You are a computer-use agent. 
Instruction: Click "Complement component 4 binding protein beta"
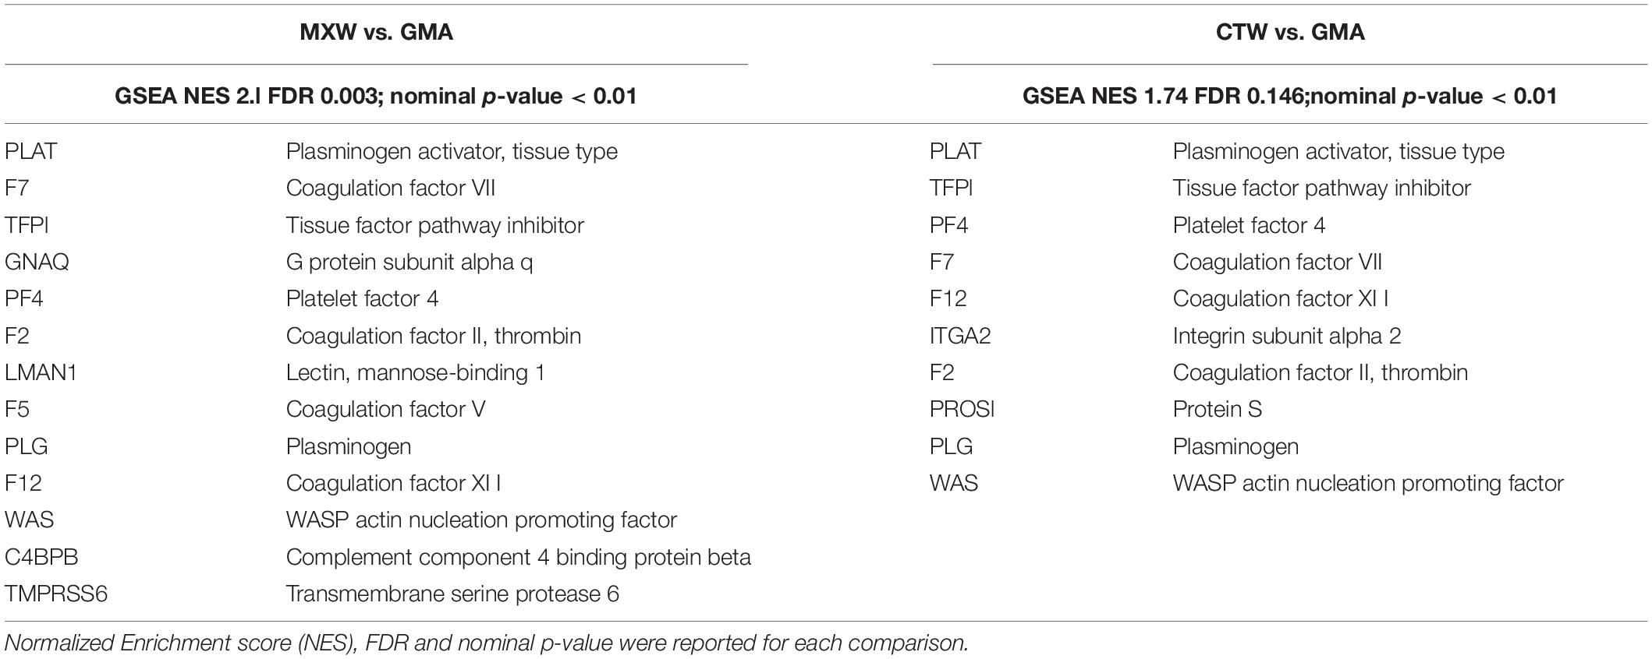pyautogui.click(x=518, y=557)
